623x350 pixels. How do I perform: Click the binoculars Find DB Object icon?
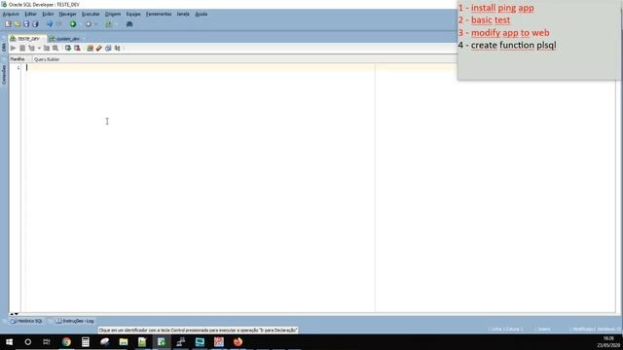[x=129, y=24]
